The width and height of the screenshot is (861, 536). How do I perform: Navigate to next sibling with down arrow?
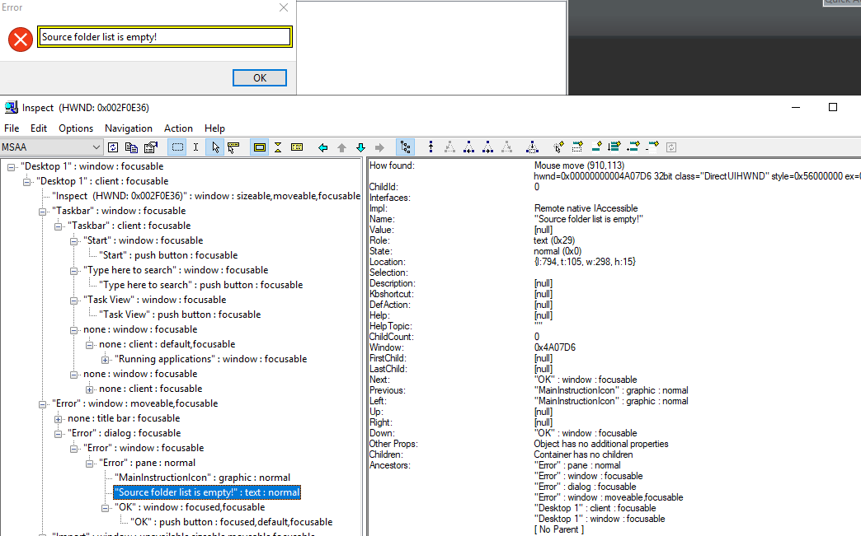(x=360, y=147)
